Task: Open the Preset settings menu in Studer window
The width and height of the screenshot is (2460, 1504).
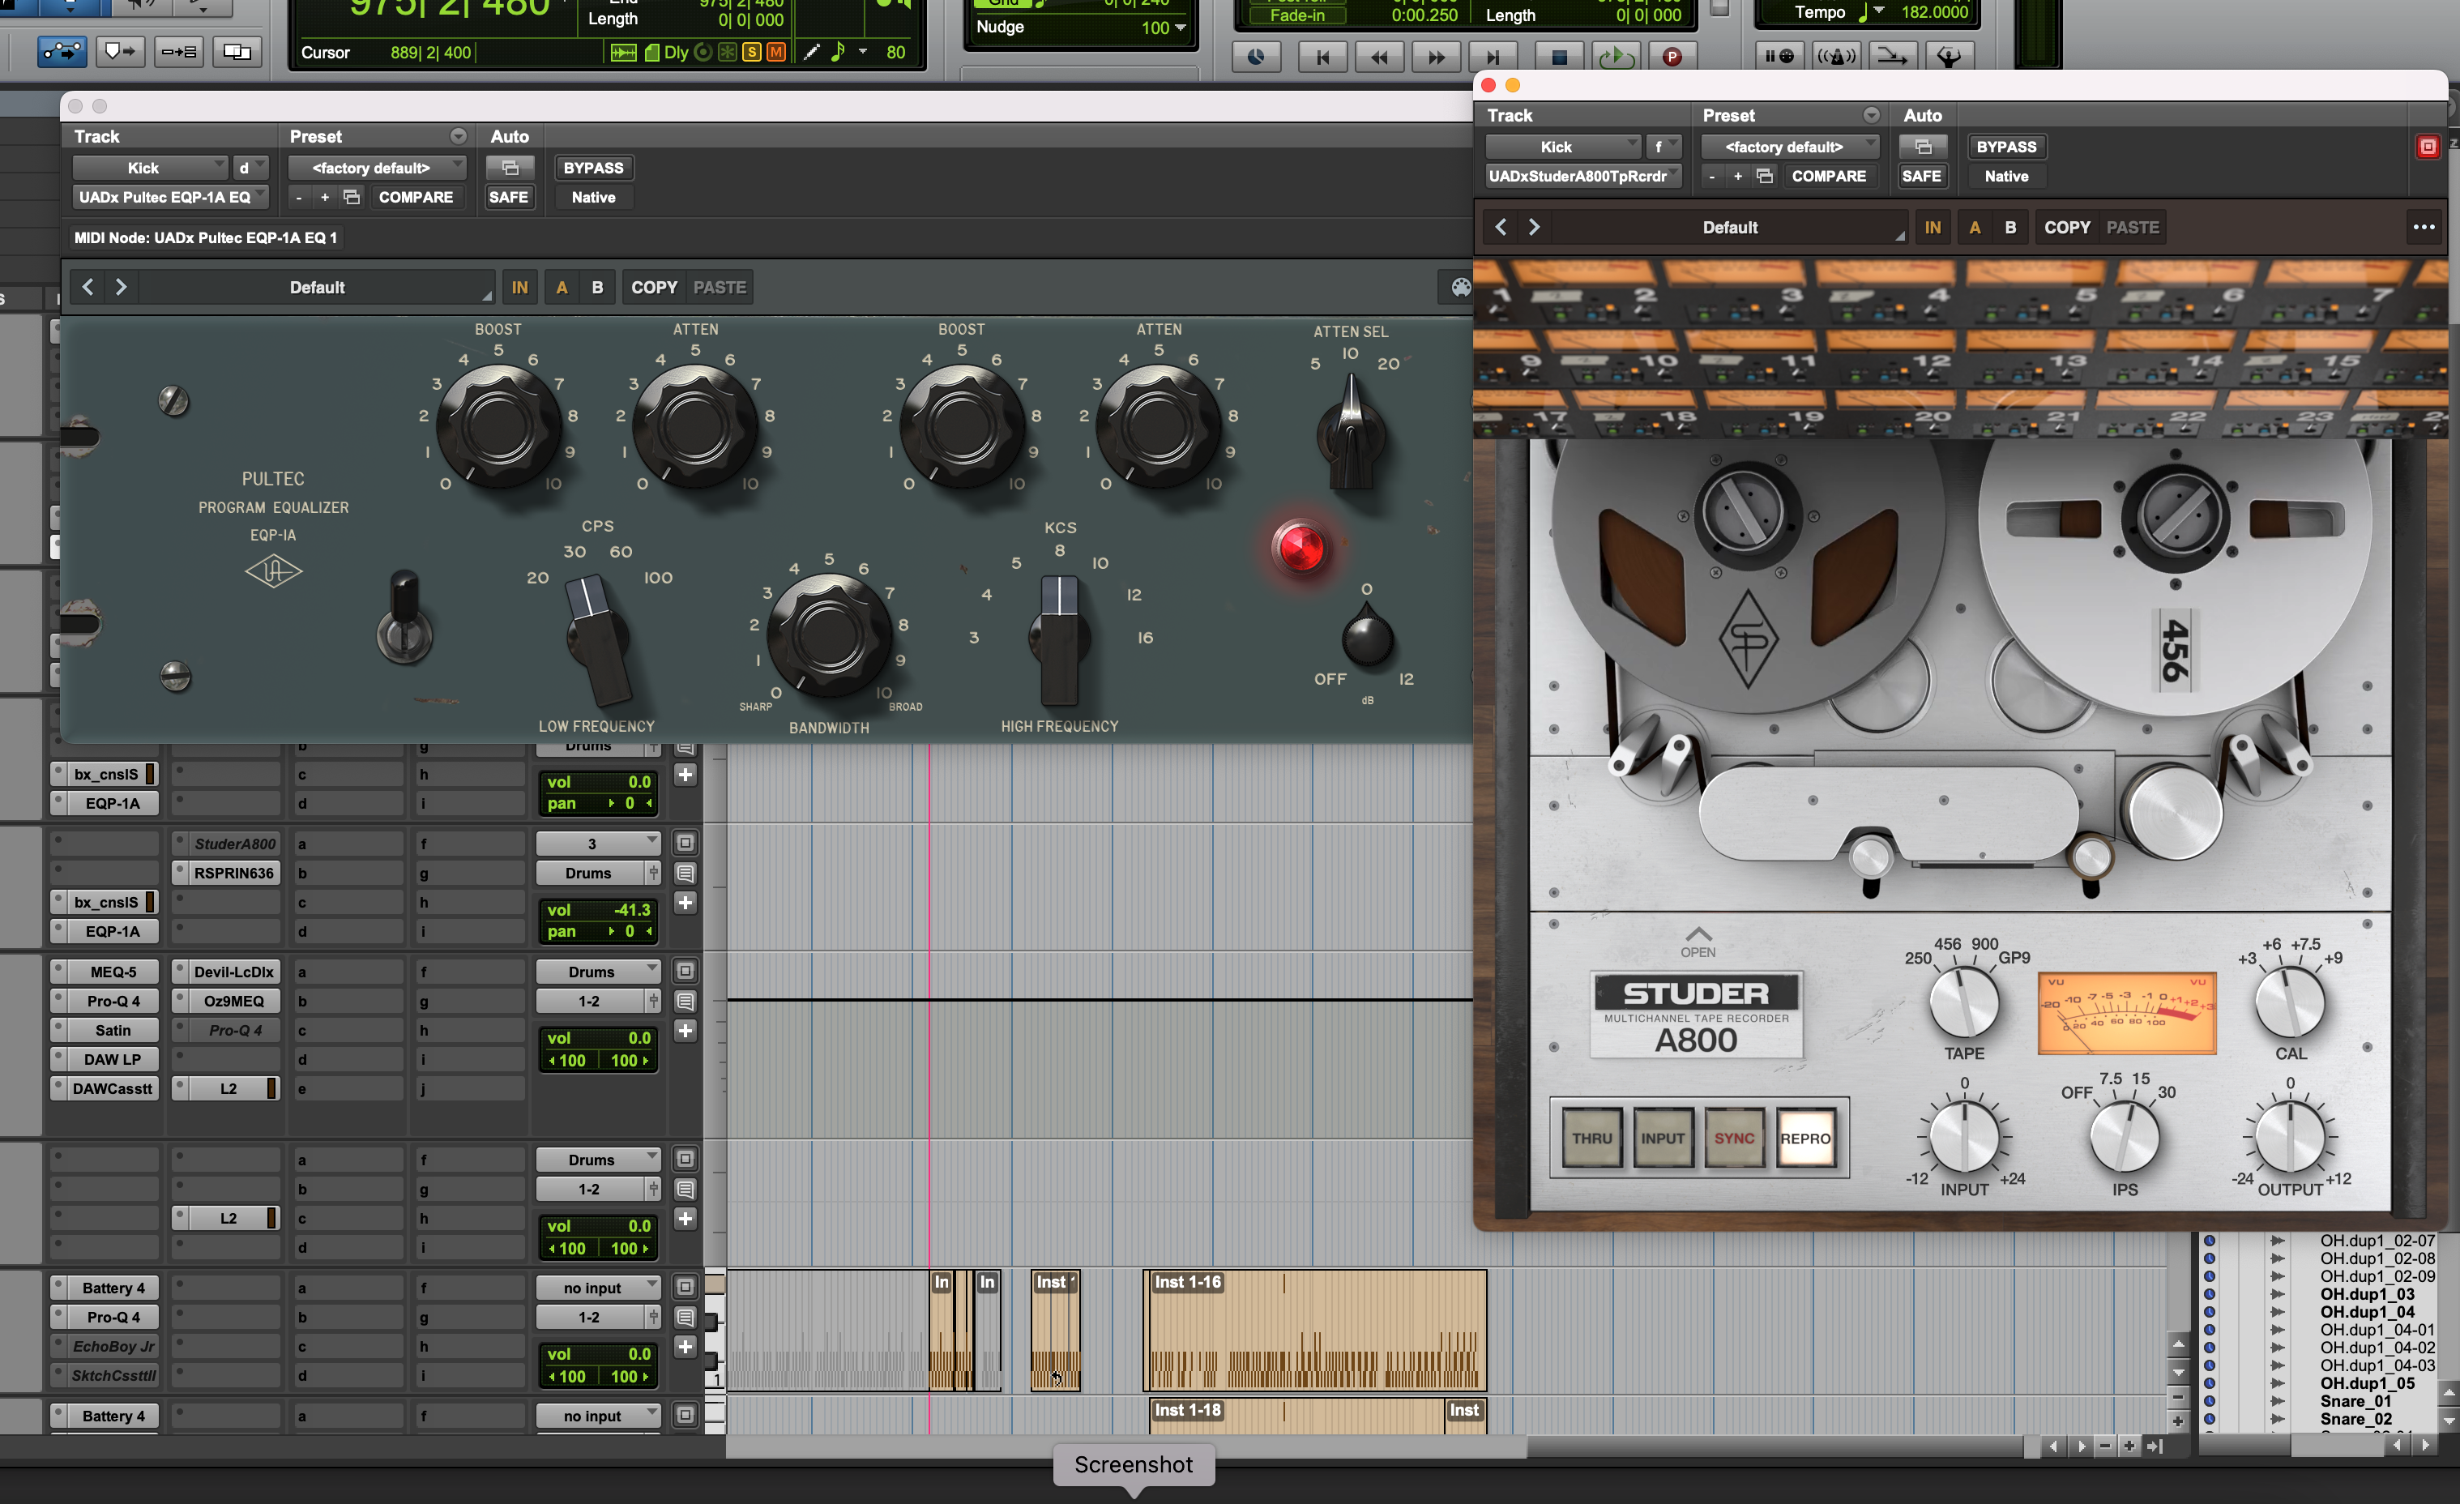Action: click(1872, 115)
